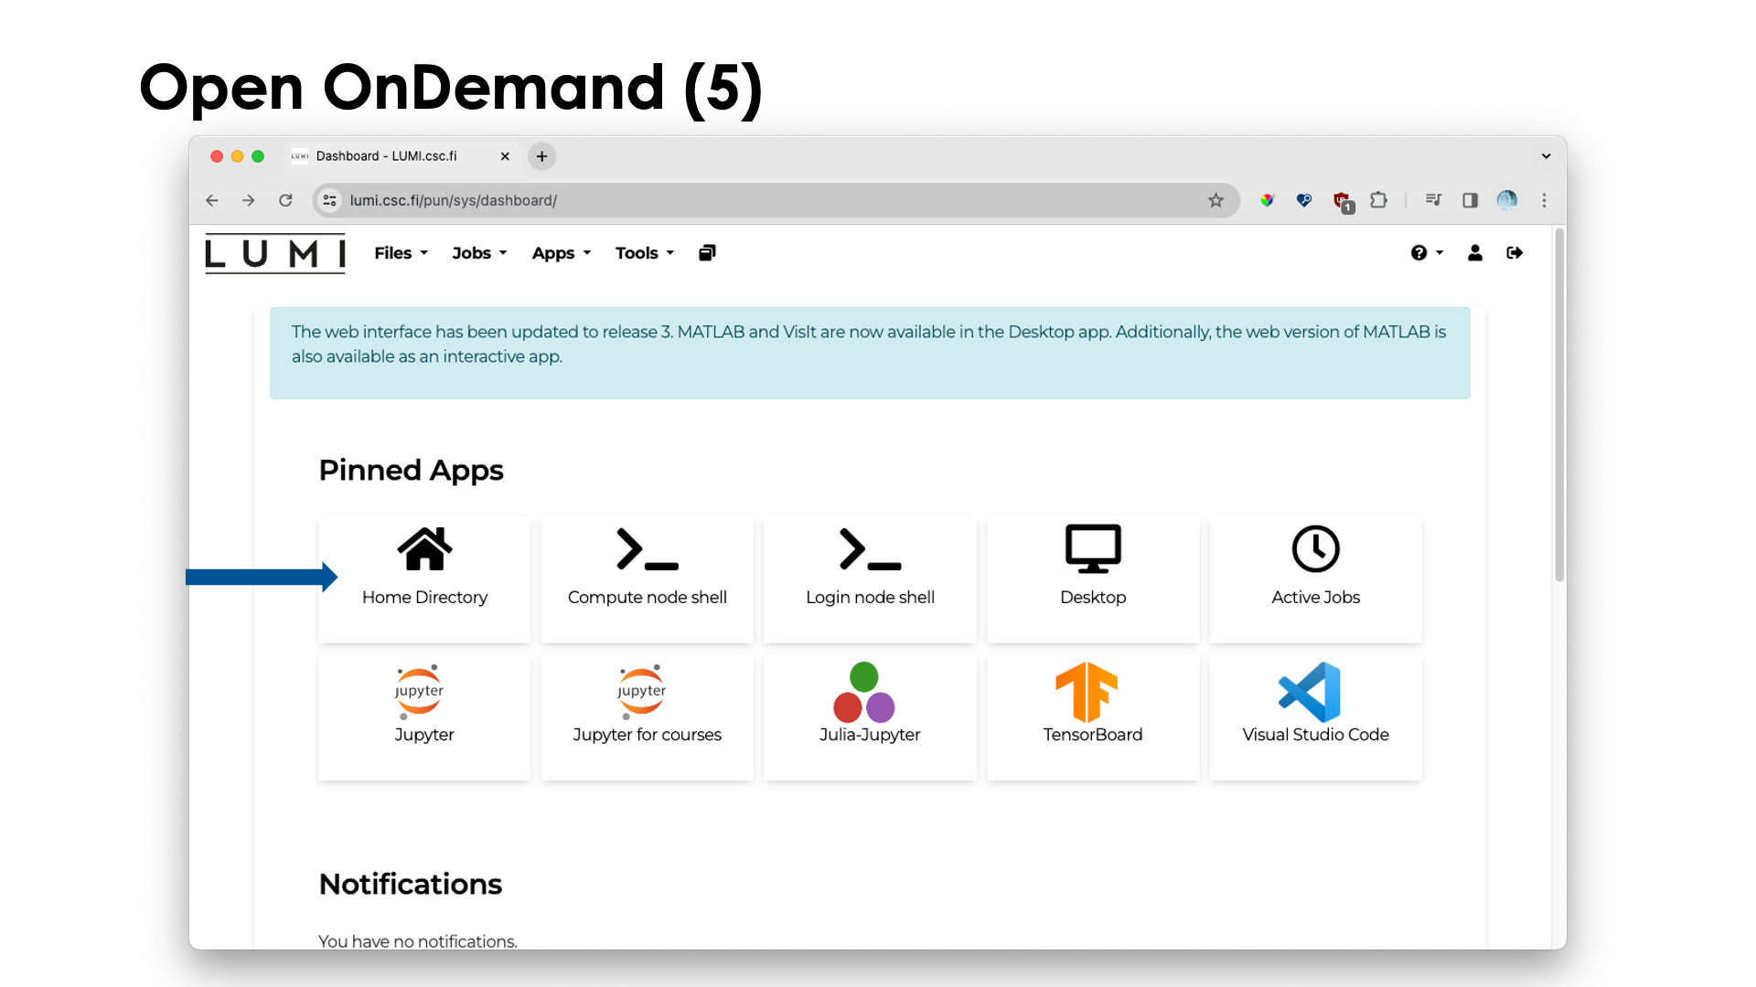Select the Dashboard - LUMI.csc.fi tab

402,156
